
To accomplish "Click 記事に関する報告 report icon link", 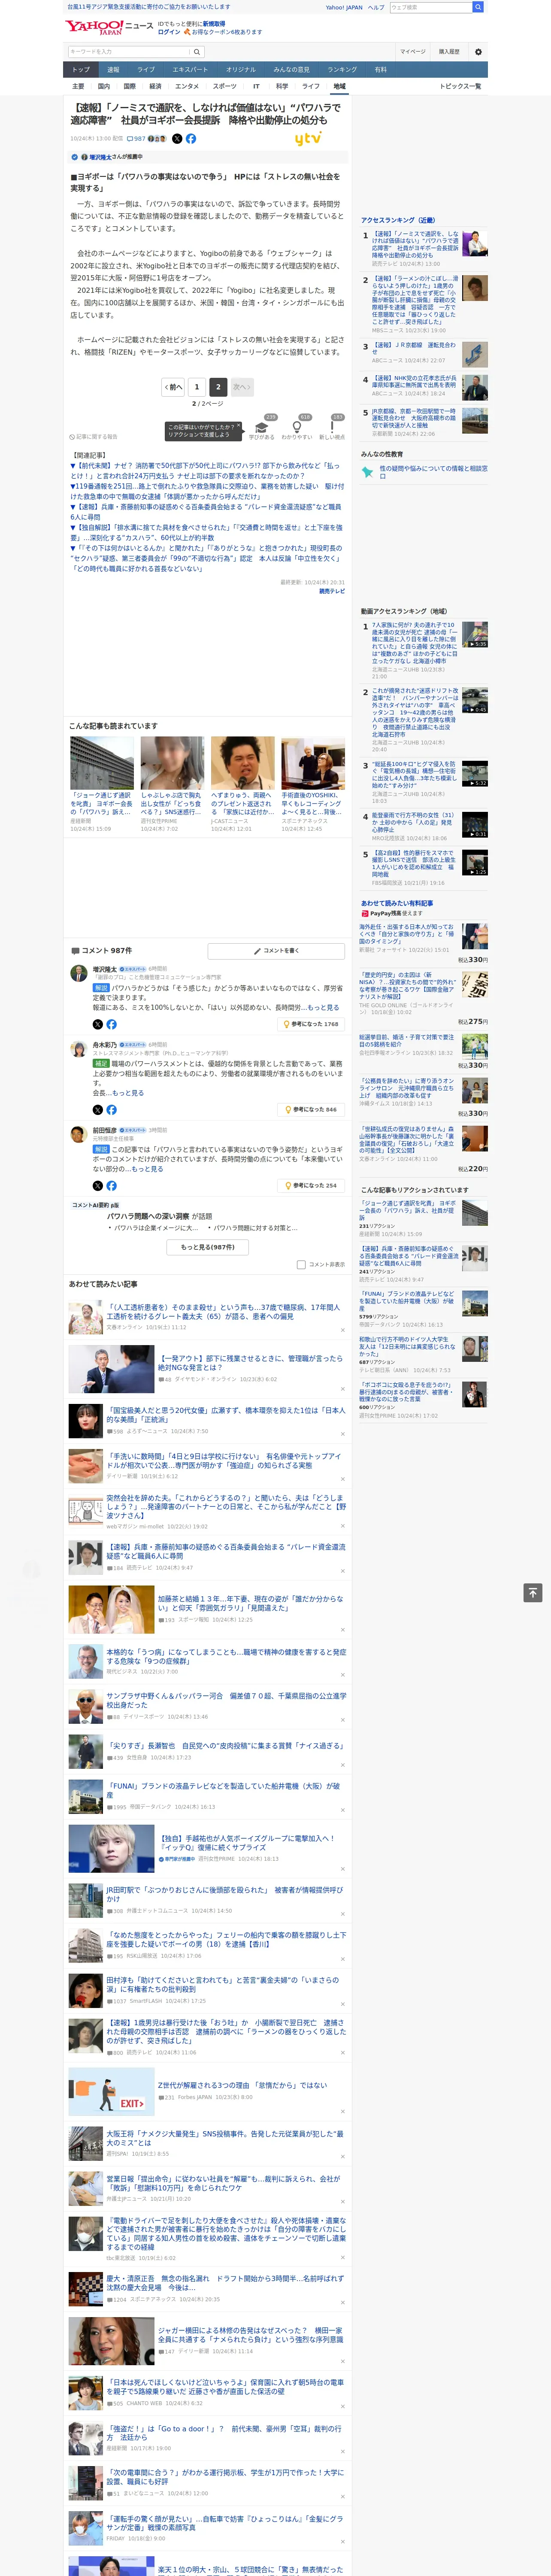I will (x=94, y=437).
